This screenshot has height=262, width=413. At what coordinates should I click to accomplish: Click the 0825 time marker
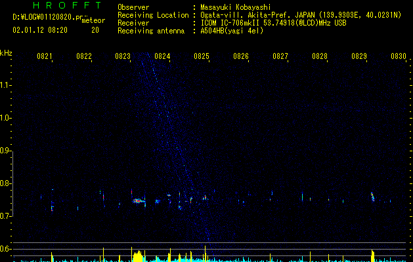(x=202, y=56)
